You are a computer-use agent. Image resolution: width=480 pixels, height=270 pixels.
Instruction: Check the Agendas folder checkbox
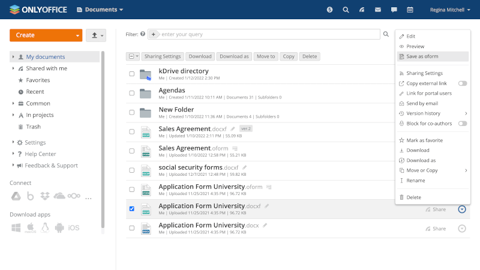click(x=132, y=94)
